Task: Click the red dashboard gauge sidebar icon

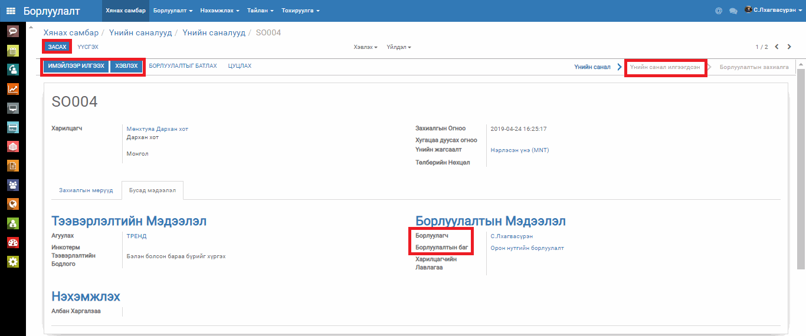Action: coord(12,242)
